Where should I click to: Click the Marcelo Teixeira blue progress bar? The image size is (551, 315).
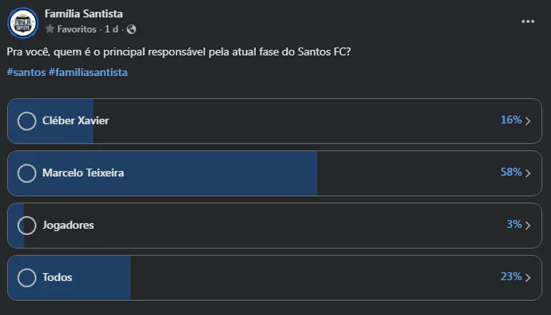click(162, 173)
